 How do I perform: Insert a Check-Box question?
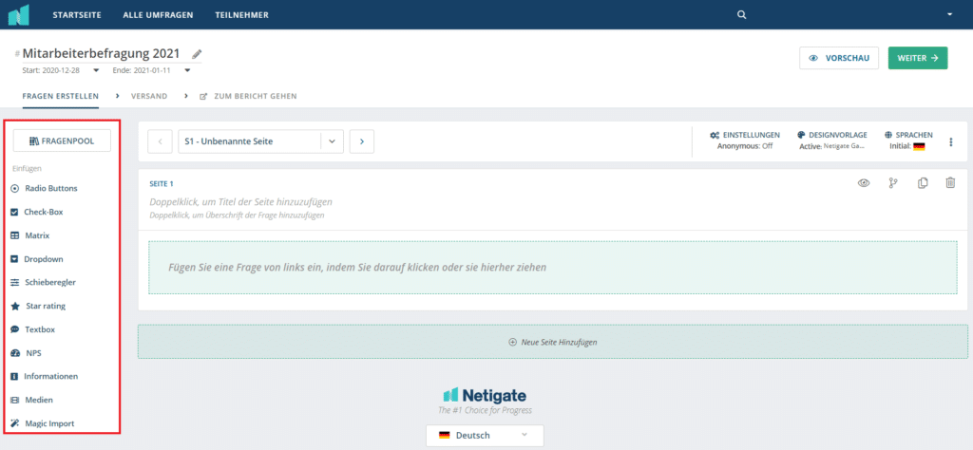point(44,211)
